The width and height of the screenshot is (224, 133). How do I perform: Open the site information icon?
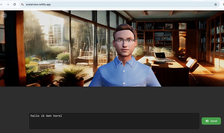coord(22,5)
